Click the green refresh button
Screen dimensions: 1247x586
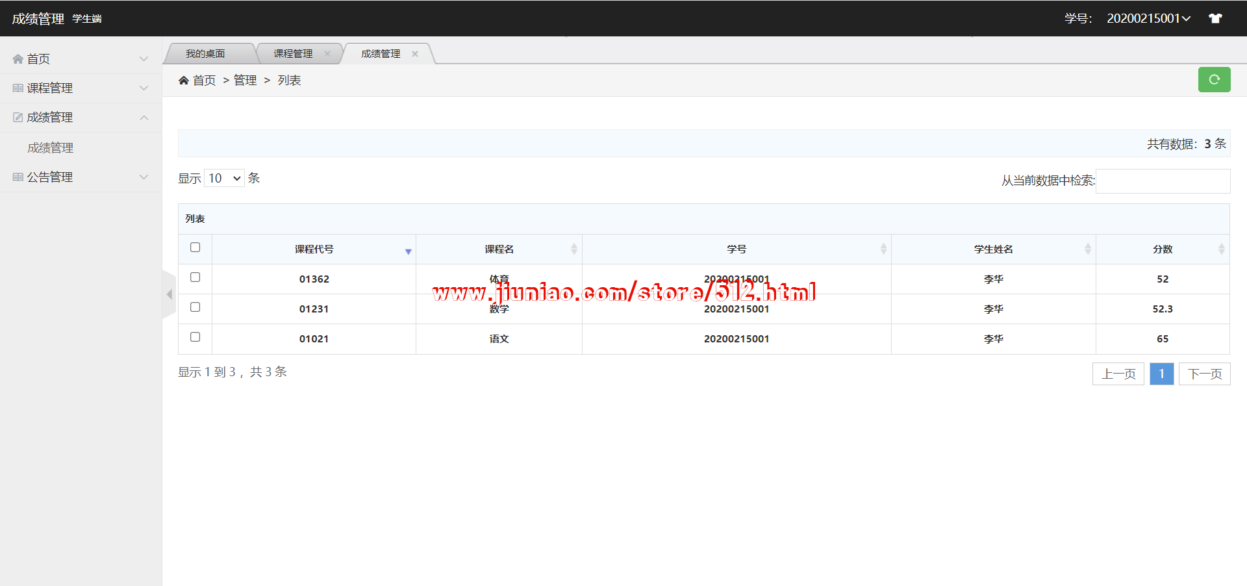pyautogui.click(x=1213, y=80)
